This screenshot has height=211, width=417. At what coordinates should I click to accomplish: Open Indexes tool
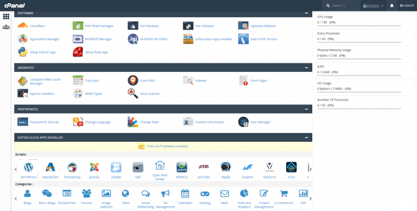pyautogui.click(x=195, y=81)
